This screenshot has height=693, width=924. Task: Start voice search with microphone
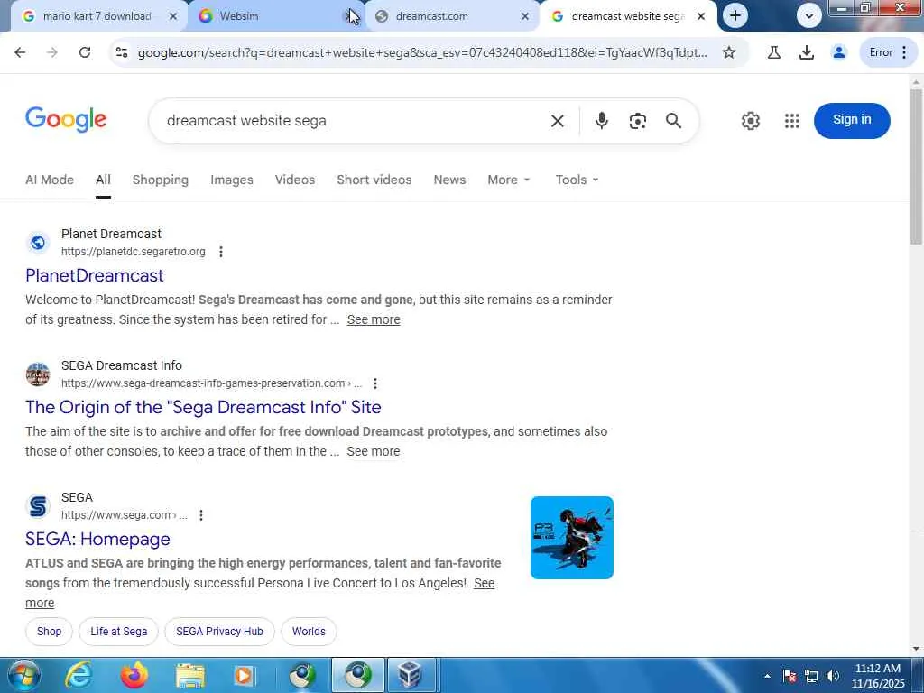[x=601, y=121]
